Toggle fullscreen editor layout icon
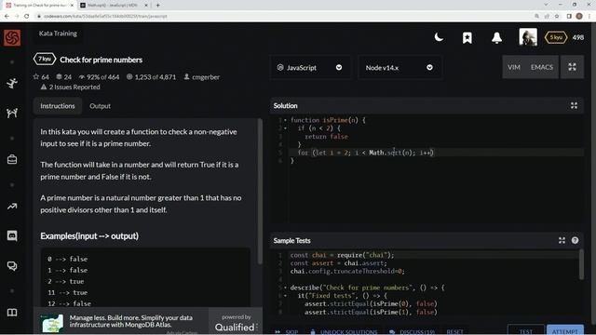The width and height of the screenshot is (596, 335). (572, 67)
